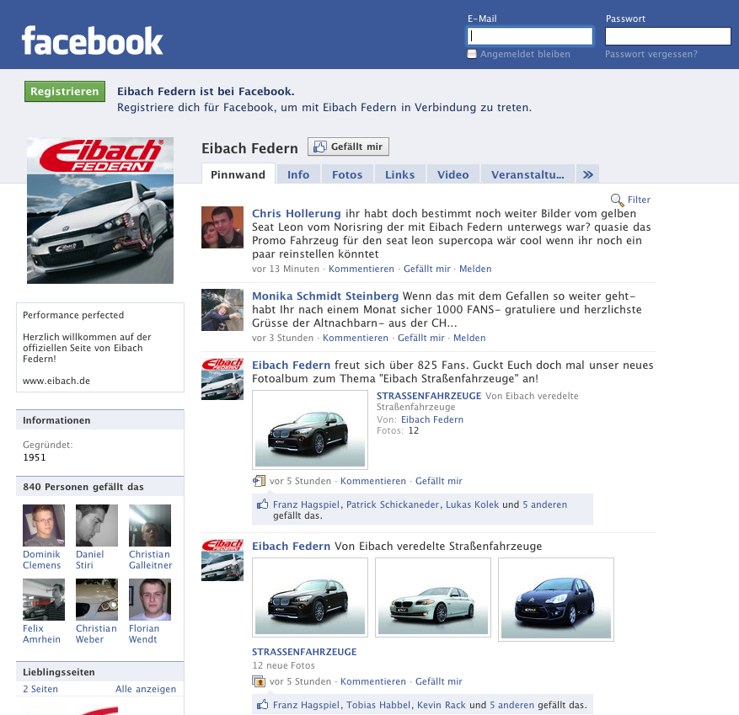Open the Fotos tab

[x=347, y=174]
